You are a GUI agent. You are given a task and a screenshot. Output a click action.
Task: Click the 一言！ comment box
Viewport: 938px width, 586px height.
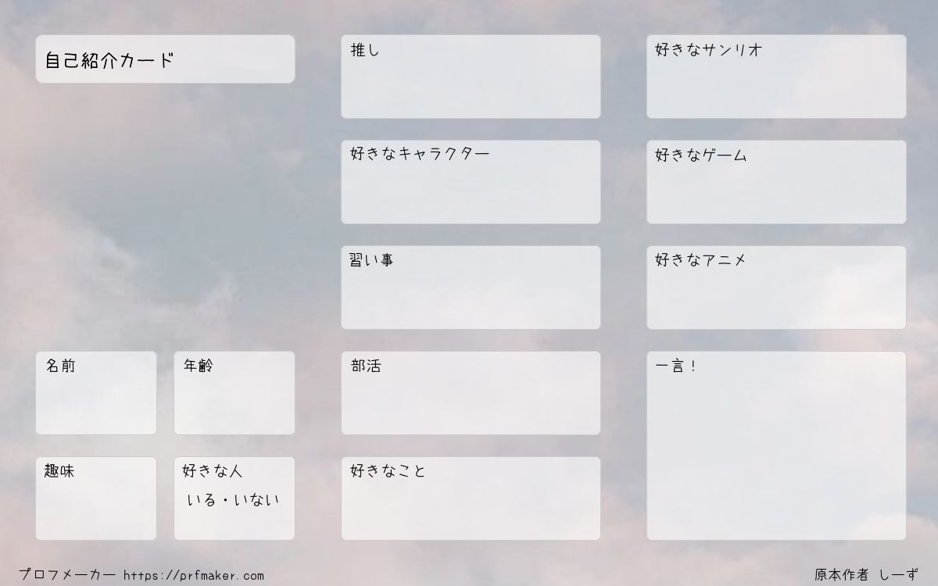pos(776,445)
